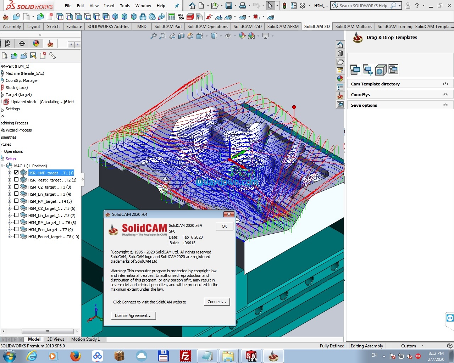Expand the HSM_RM_target_1 T6 (8) tree node
Image resolution: width=454 pixels, height=363 pixels.
(x=10, y=223)
